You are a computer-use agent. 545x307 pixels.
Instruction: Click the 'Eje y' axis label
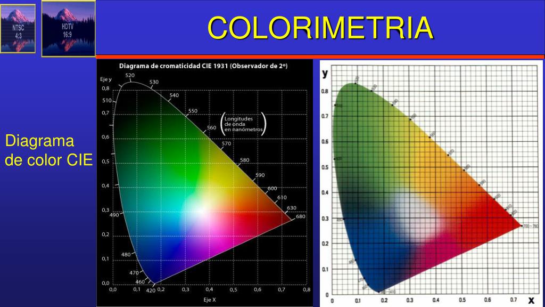(x=106, y=79)
